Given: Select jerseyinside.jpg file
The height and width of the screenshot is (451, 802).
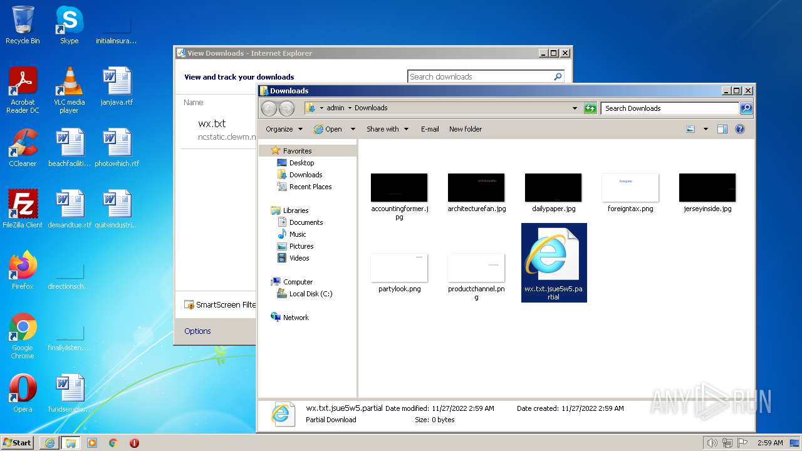Looking at the screenshot, I should 707,193.
